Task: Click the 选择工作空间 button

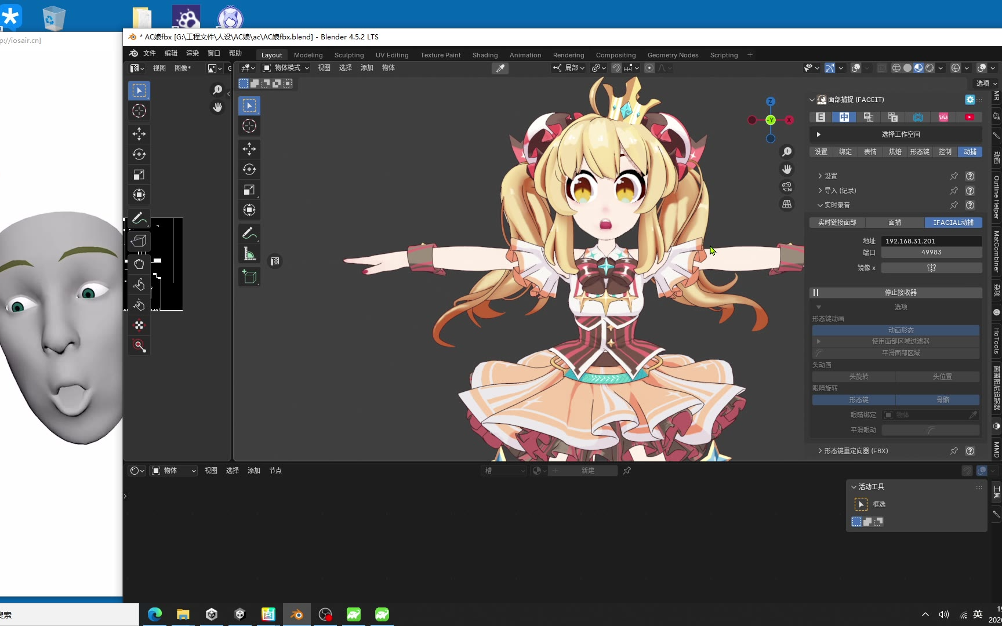Action: (896, 134)
